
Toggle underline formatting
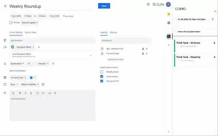click(x=31, y=93)
